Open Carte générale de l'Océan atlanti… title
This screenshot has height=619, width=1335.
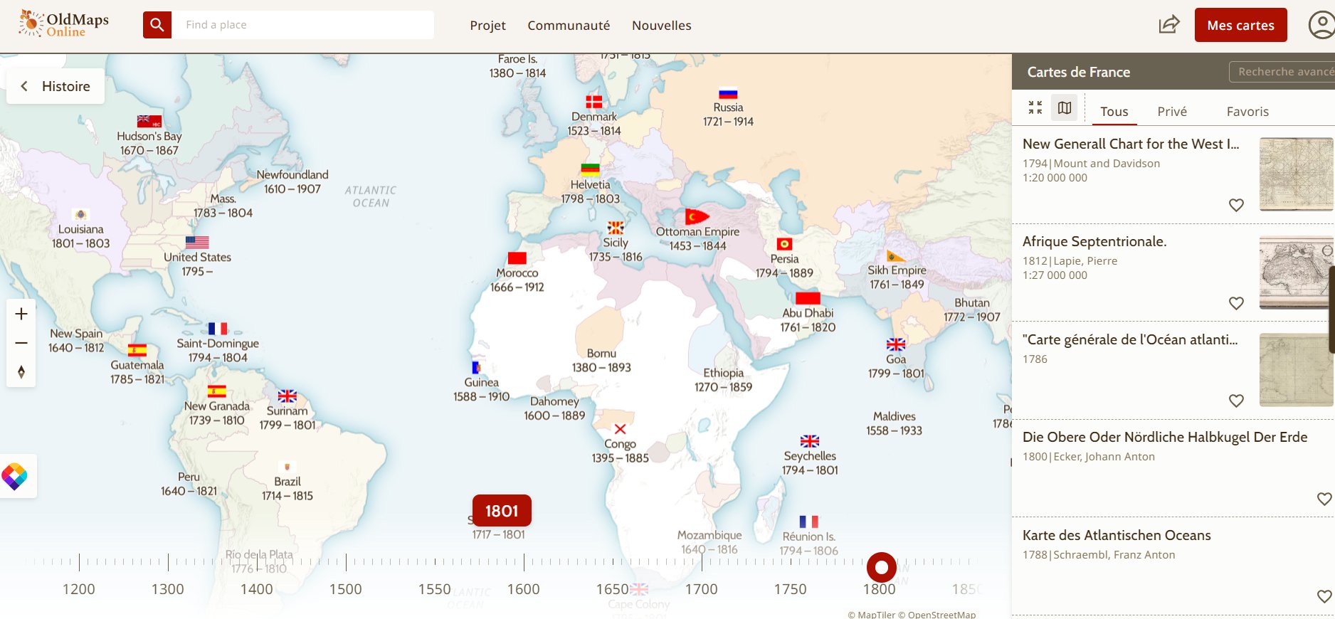[1130, 339]
